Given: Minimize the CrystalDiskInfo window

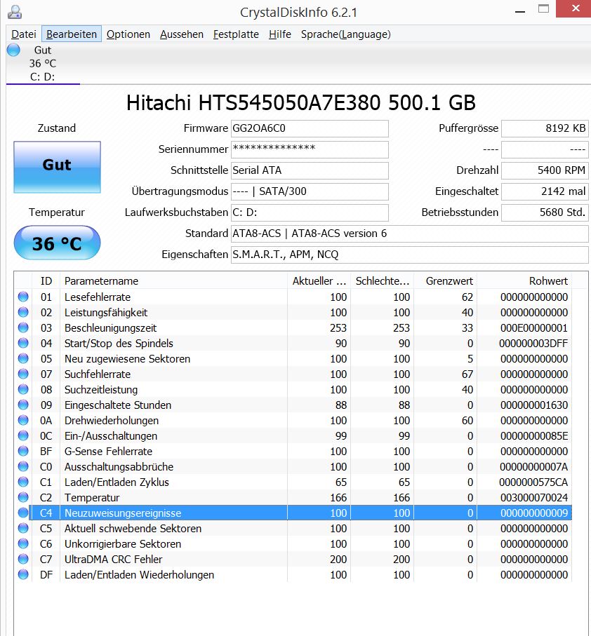Looking at the screenshot, I should pos(520,11).
